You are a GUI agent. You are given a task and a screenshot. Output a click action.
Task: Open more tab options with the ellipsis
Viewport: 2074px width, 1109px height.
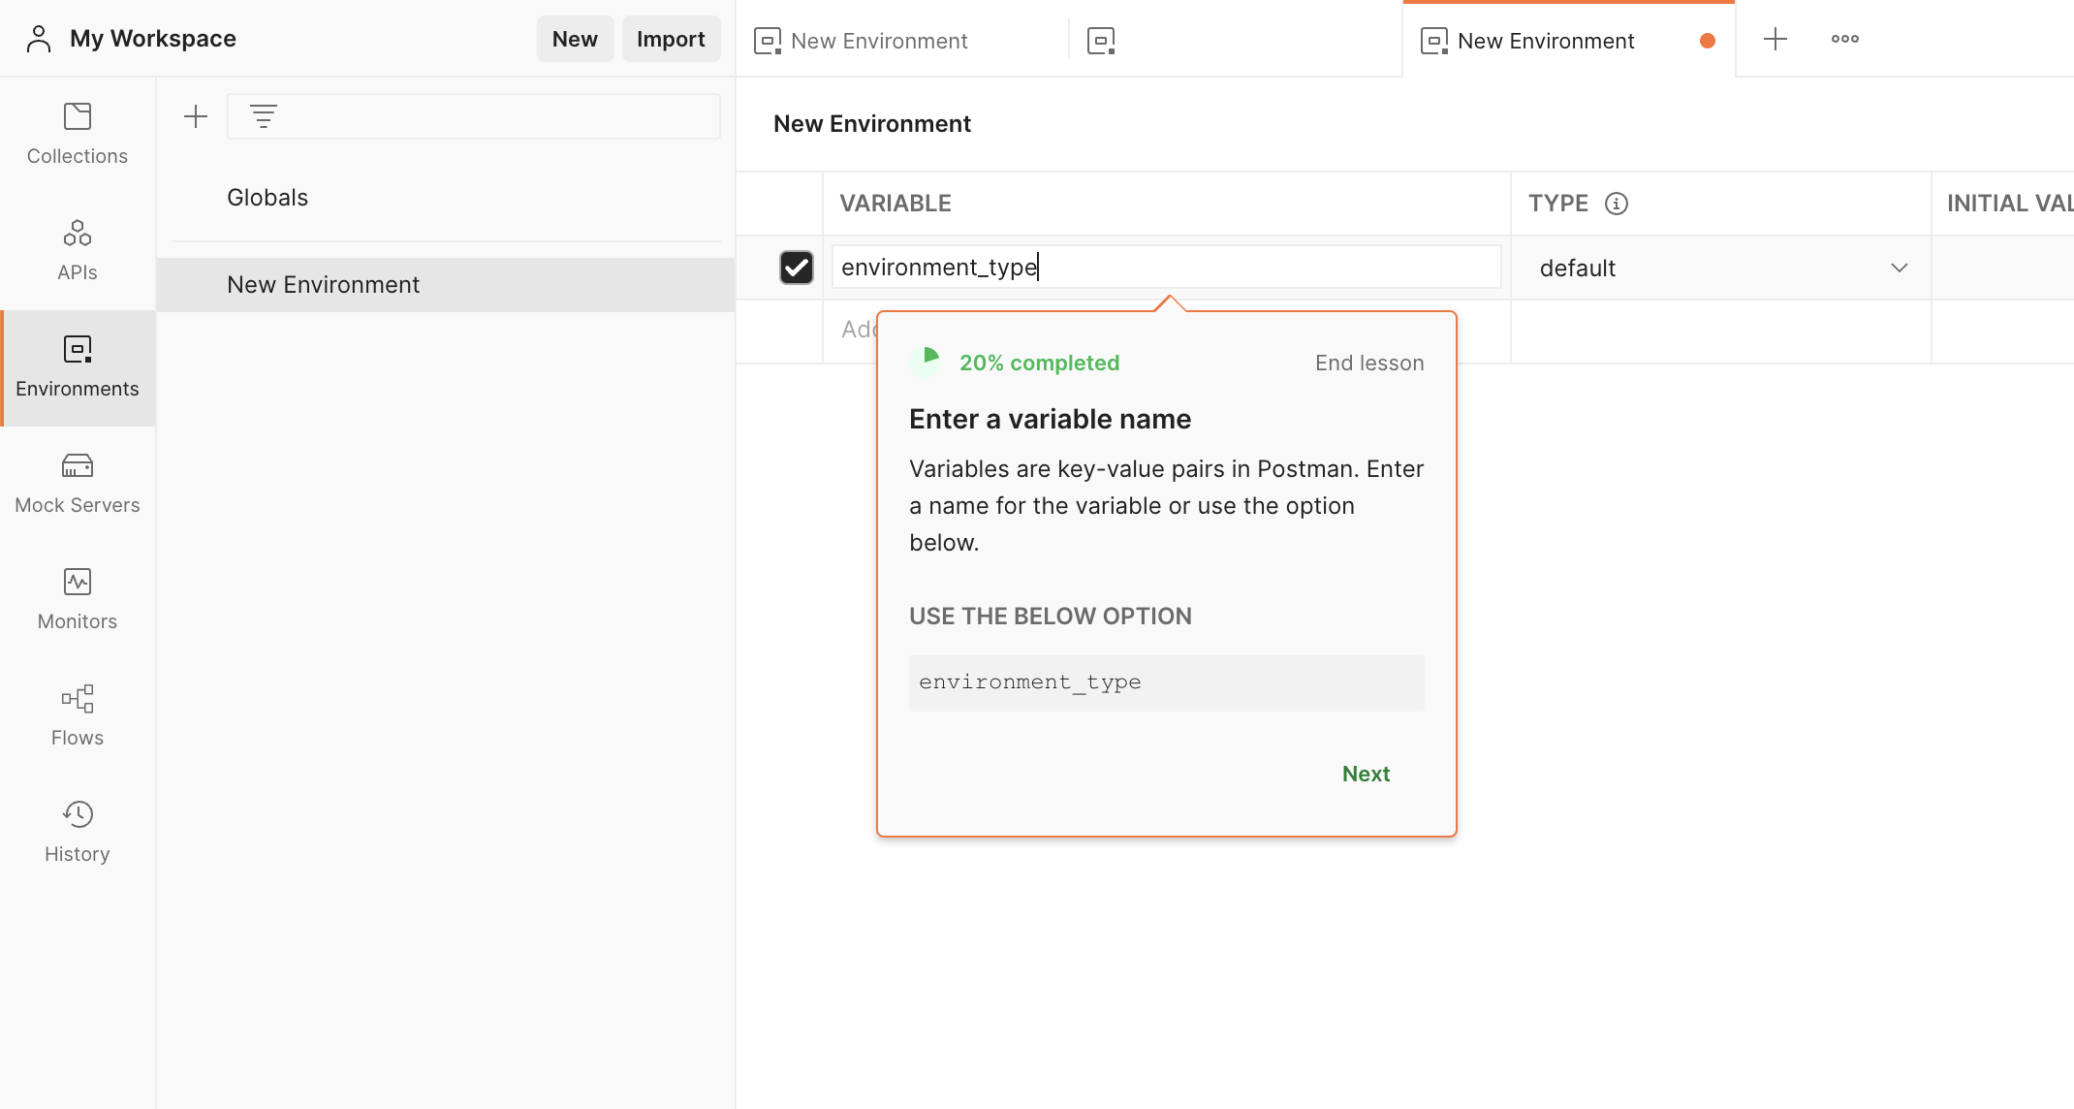click(x=1844, y=39)
